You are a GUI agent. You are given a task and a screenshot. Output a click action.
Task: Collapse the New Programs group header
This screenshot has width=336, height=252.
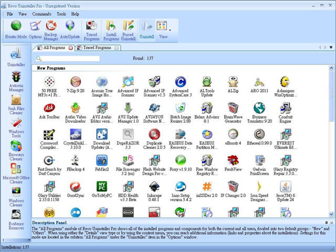51,68
